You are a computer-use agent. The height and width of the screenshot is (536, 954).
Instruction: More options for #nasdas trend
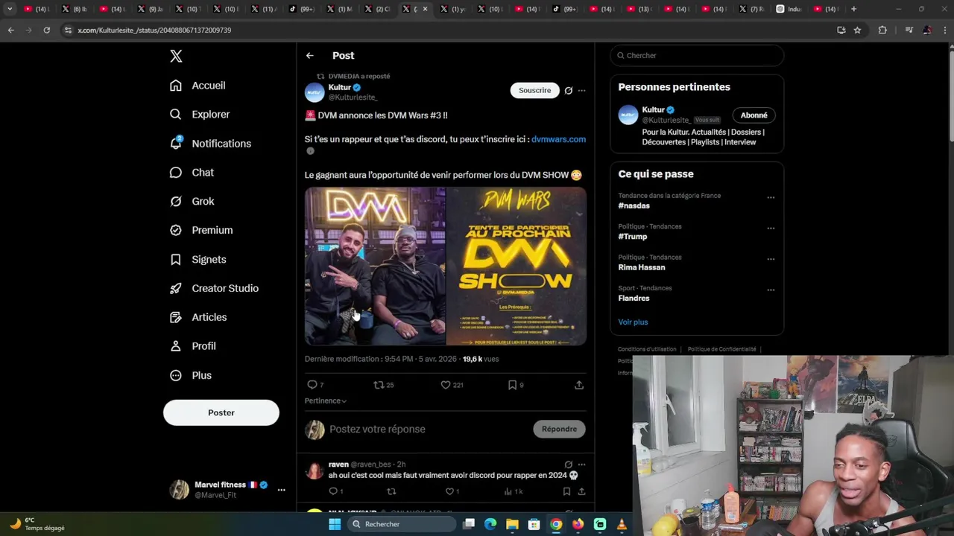click(x=771, y=198)
